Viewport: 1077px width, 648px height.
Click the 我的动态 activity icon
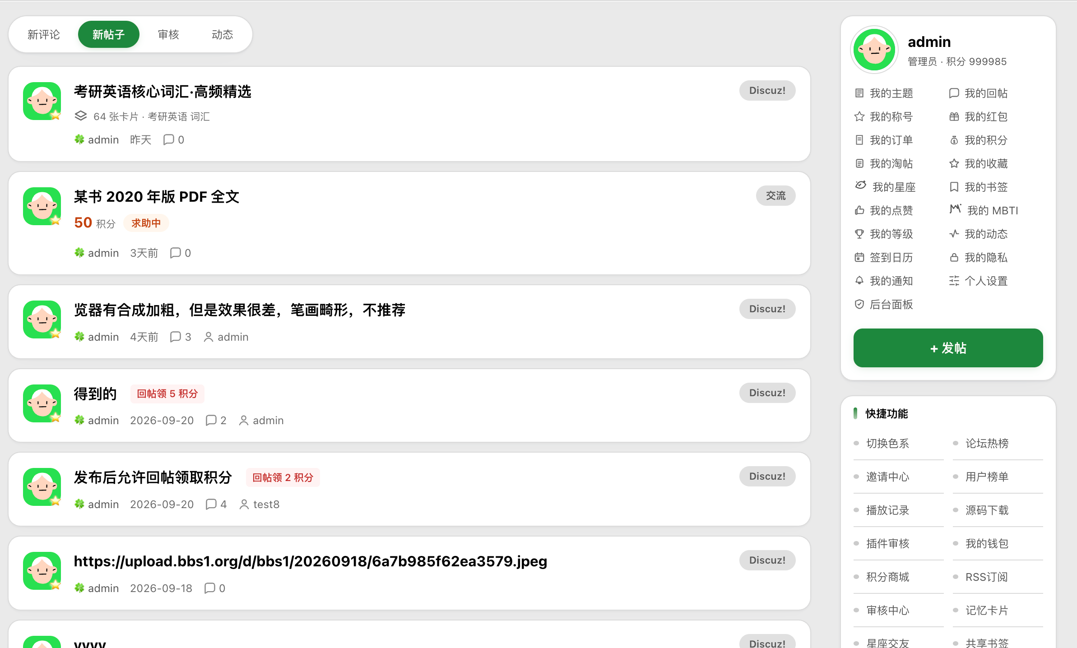(x=954, y=234)
